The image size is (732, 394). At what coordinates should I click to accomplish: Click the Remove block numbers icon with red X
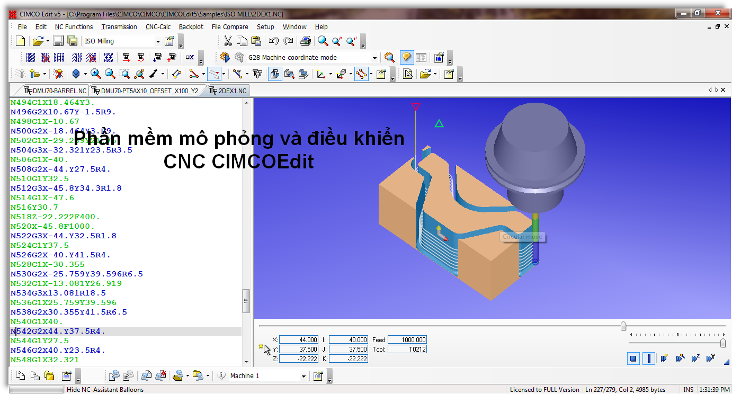pos(45,57)
